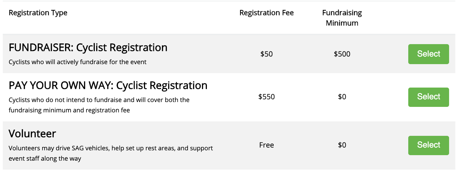This screenshot has width=456, height=171.
Task: Click the FUNDRAISER: Cyclist Registration title
Action: pos(88,47)
